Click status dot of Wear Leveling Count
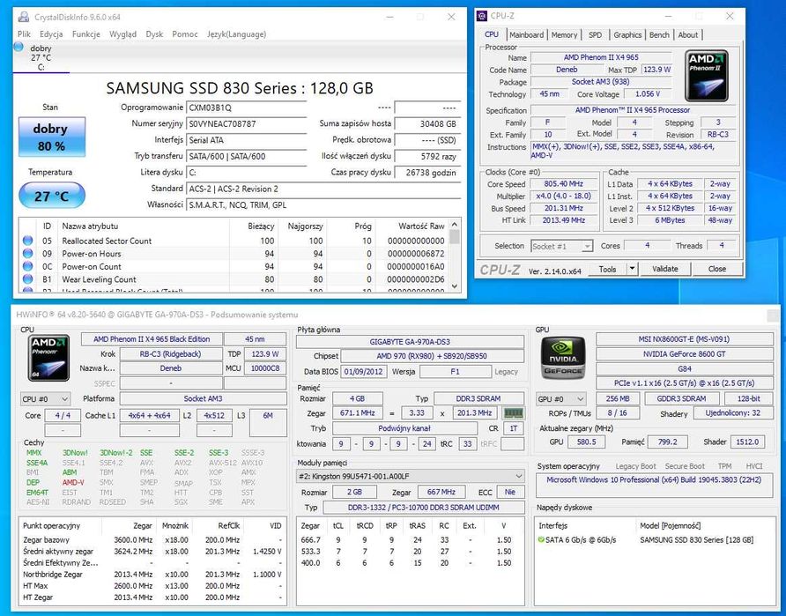The image size is (786, 616). (x=28, y=279)
